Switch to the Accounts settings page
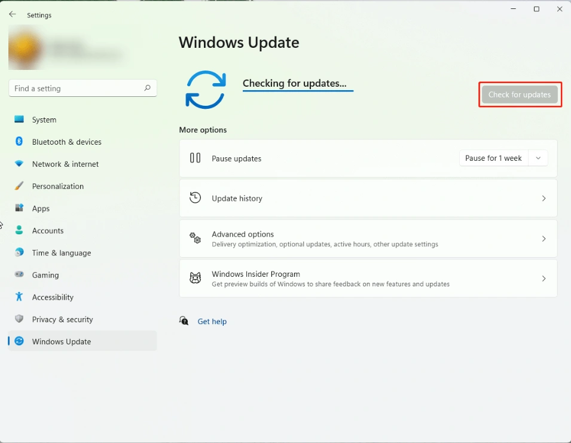 (48, 231)
